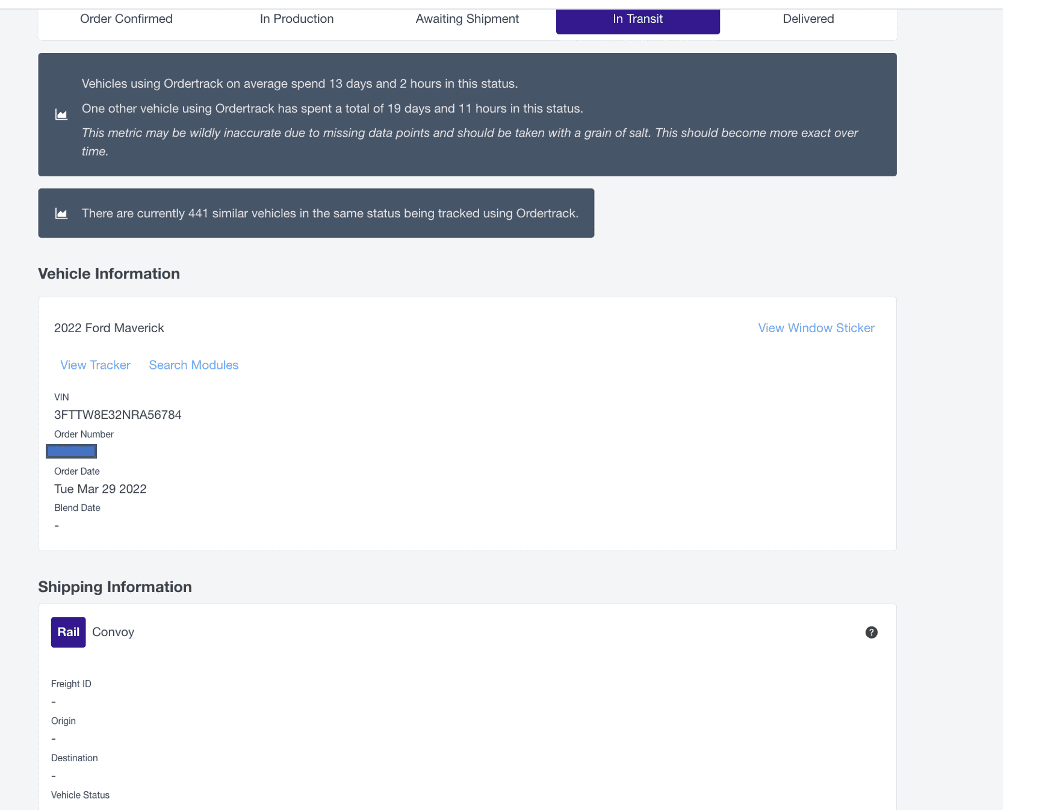Click the 19 days and 11 hours text
The image size is (1057, 810).
tap(332, 108)
